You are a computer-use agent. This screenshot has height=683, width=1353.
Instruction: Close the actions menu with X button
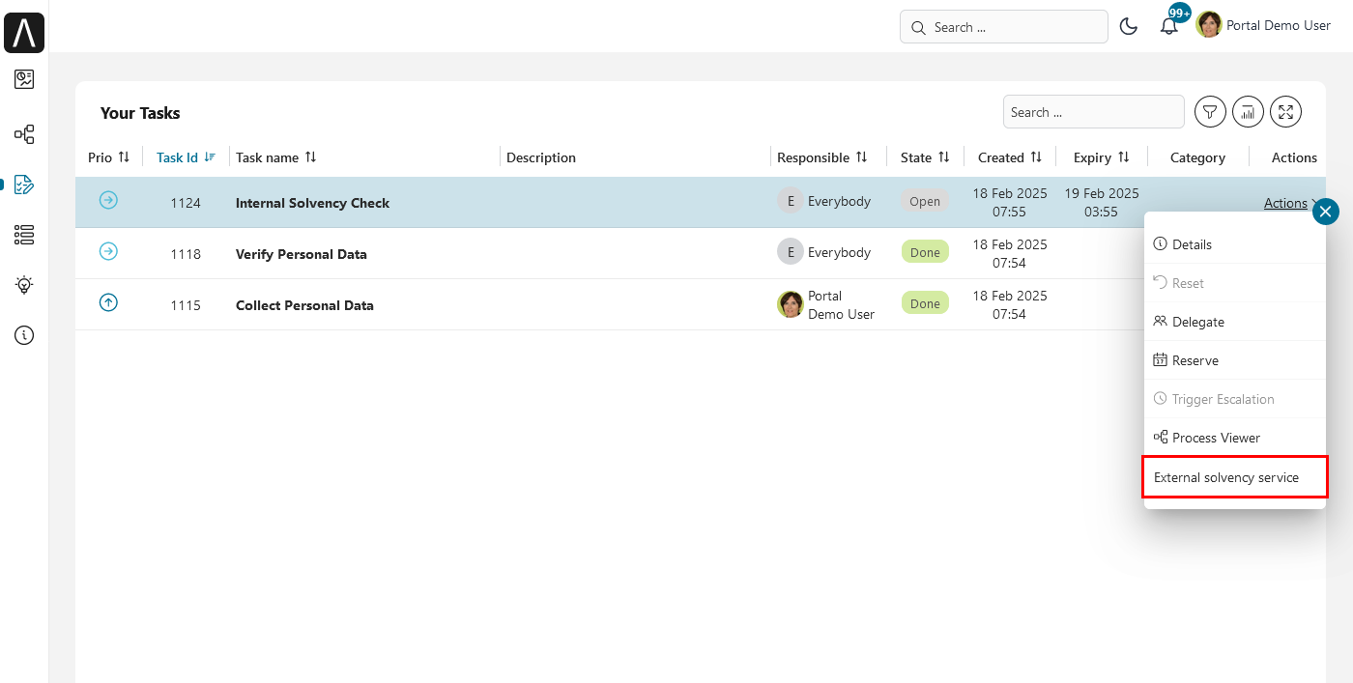1326,211
